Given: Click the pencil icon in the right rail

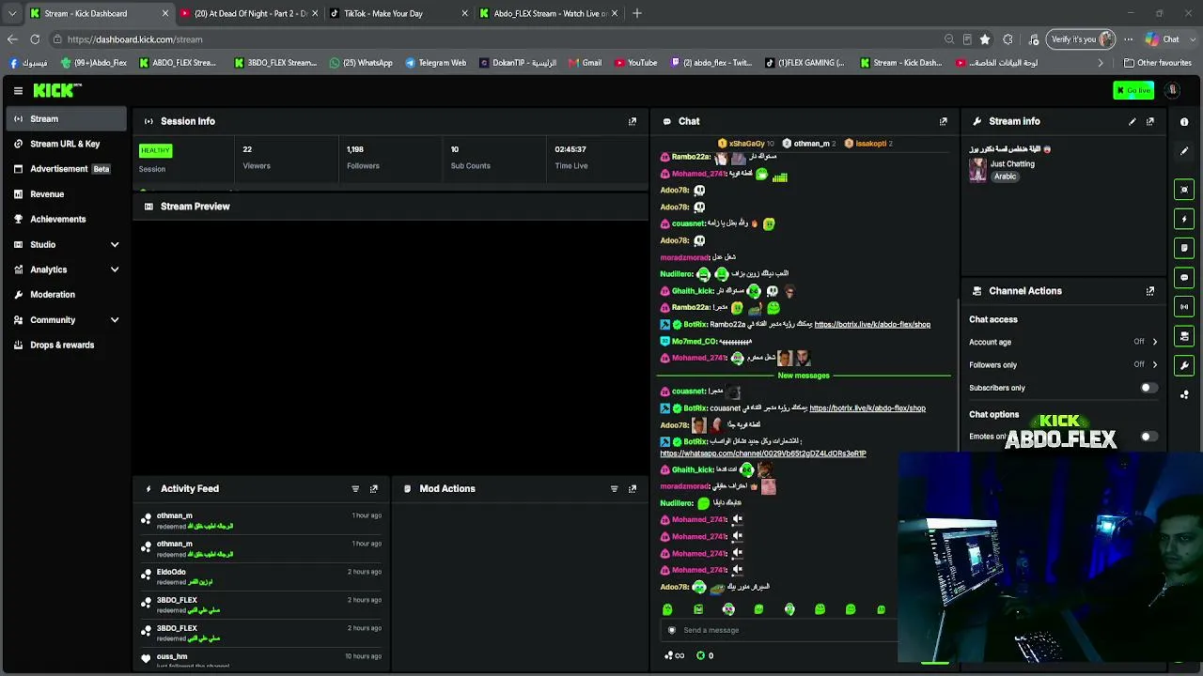Looking at the screenshot, I should point(1184,151).
